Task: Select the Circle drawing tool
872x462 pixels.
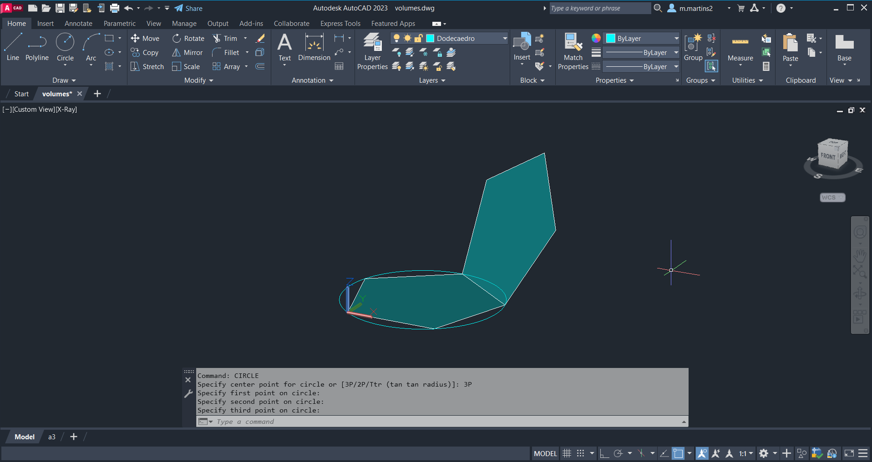Action: [65, 47]
